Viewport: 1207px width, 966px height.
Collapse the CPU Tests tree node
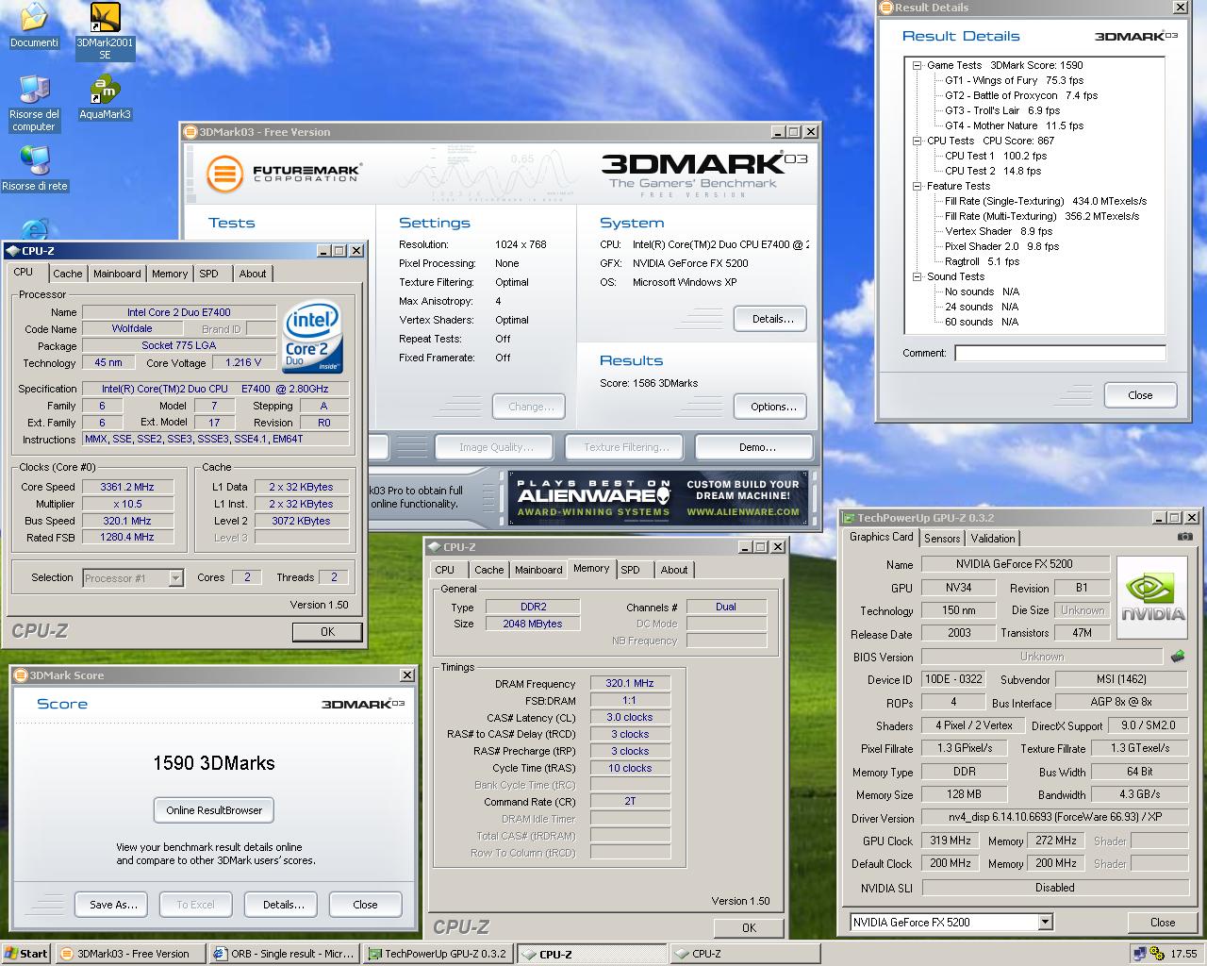point(917,141)
